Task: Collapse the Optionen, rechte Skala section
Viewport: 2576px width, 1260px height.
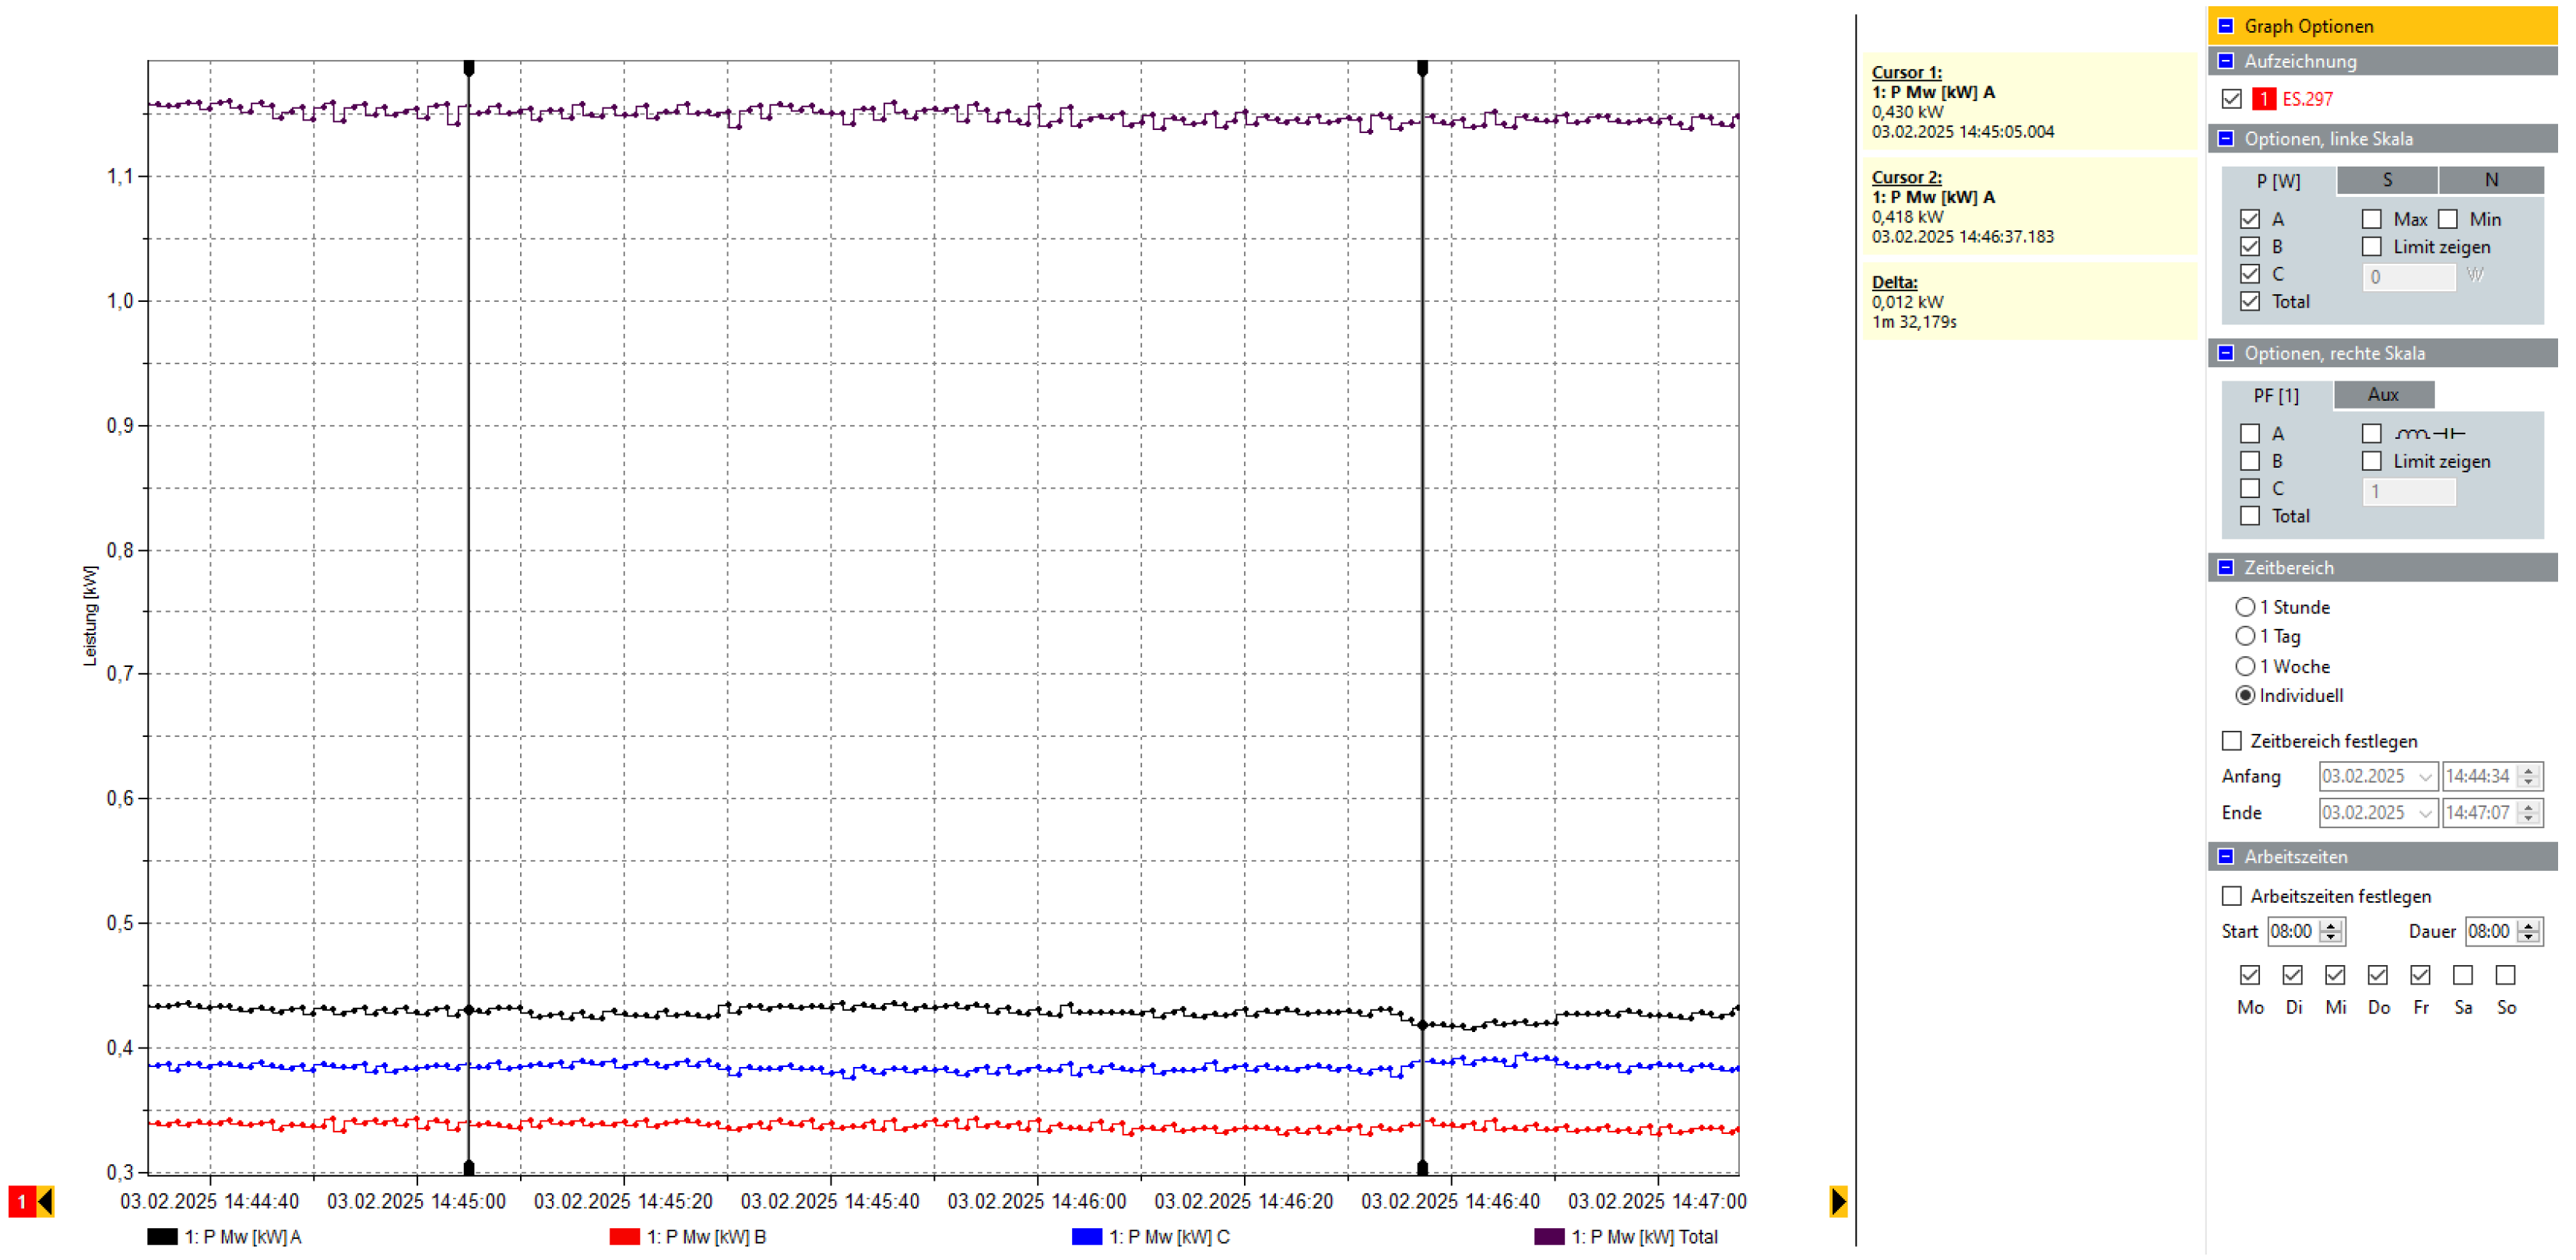Action: point(2226,353)
